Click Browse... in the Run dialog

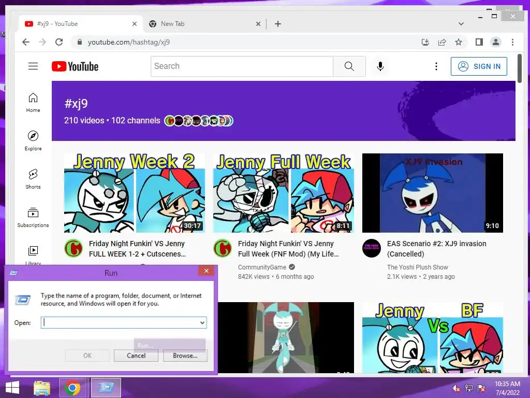point(185,356)
